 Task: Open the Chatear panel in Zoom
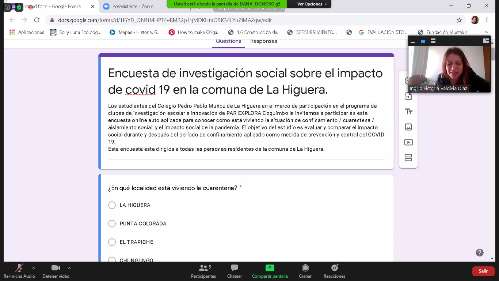tap(234, 271)
